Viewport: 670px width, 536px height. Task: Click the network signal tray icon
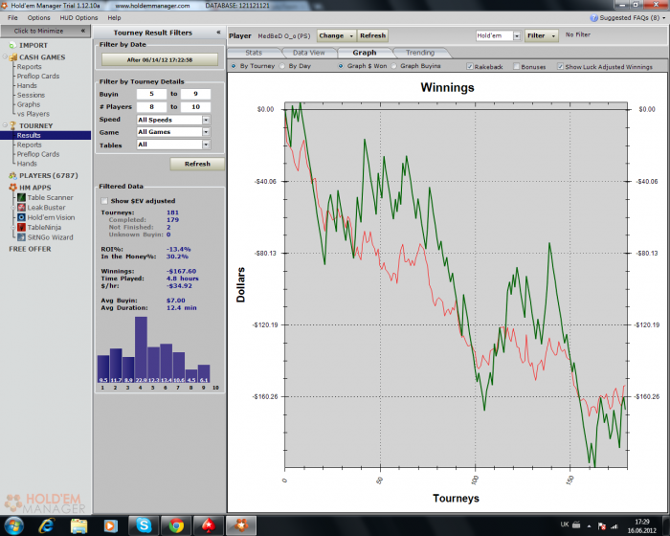[x=614, y=526]
